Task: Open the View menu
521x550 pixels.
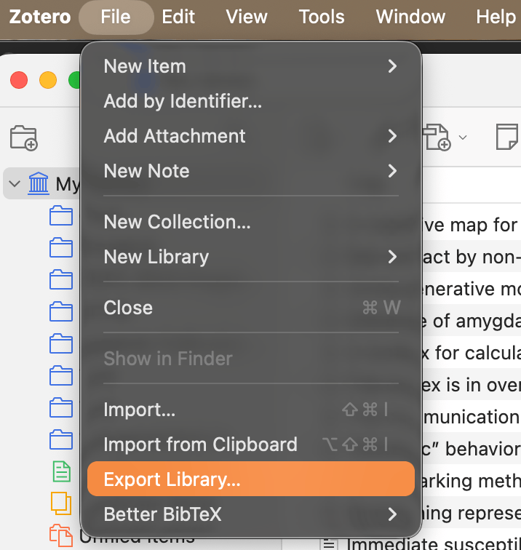Action: [x=247, y=17]
